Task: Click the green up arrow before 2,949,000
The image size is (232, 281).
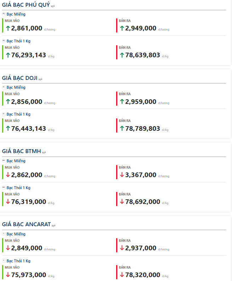Action: pyautogui.click(x=122, y=28)
